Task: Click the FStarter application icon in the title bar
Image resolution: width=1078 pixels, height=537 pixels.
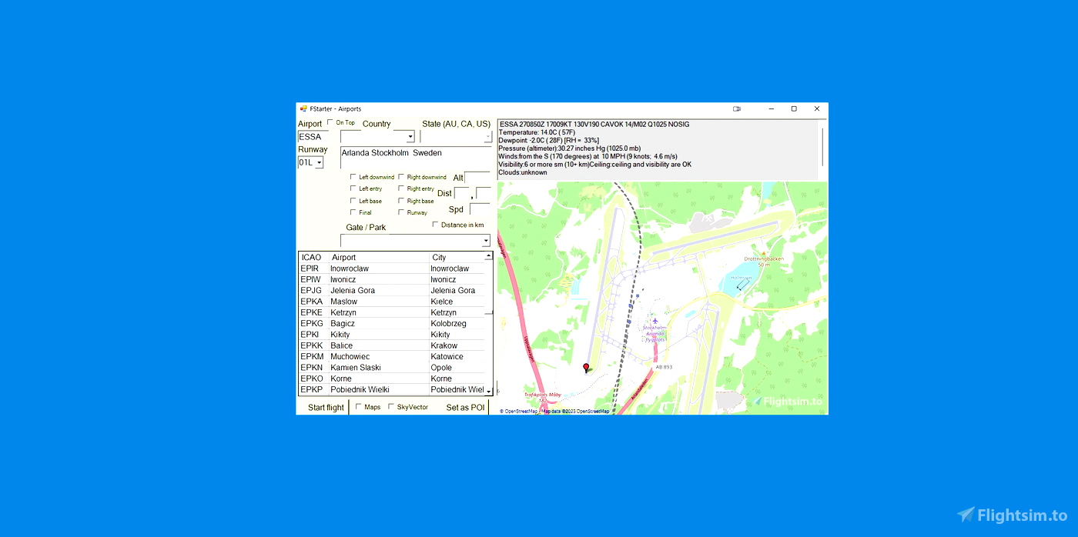Action: [x=302, y=108]
